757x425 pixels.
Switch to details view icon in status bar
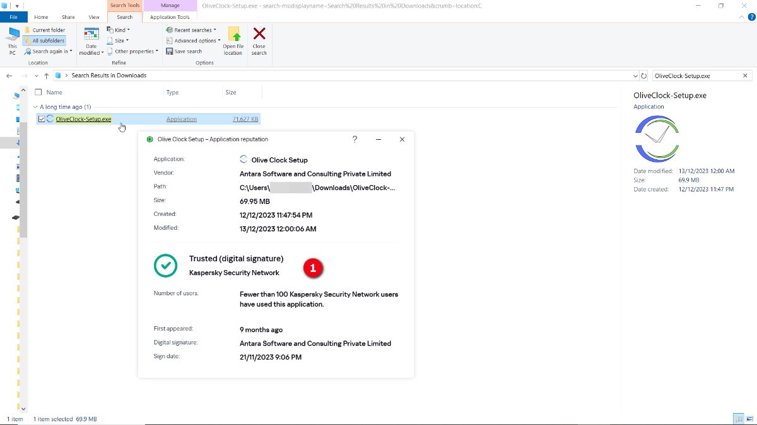pos(738,419)
